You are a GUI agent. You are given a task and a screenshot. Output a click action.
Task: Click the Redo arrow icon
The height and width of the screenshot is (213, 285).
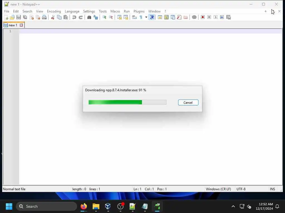81,17
